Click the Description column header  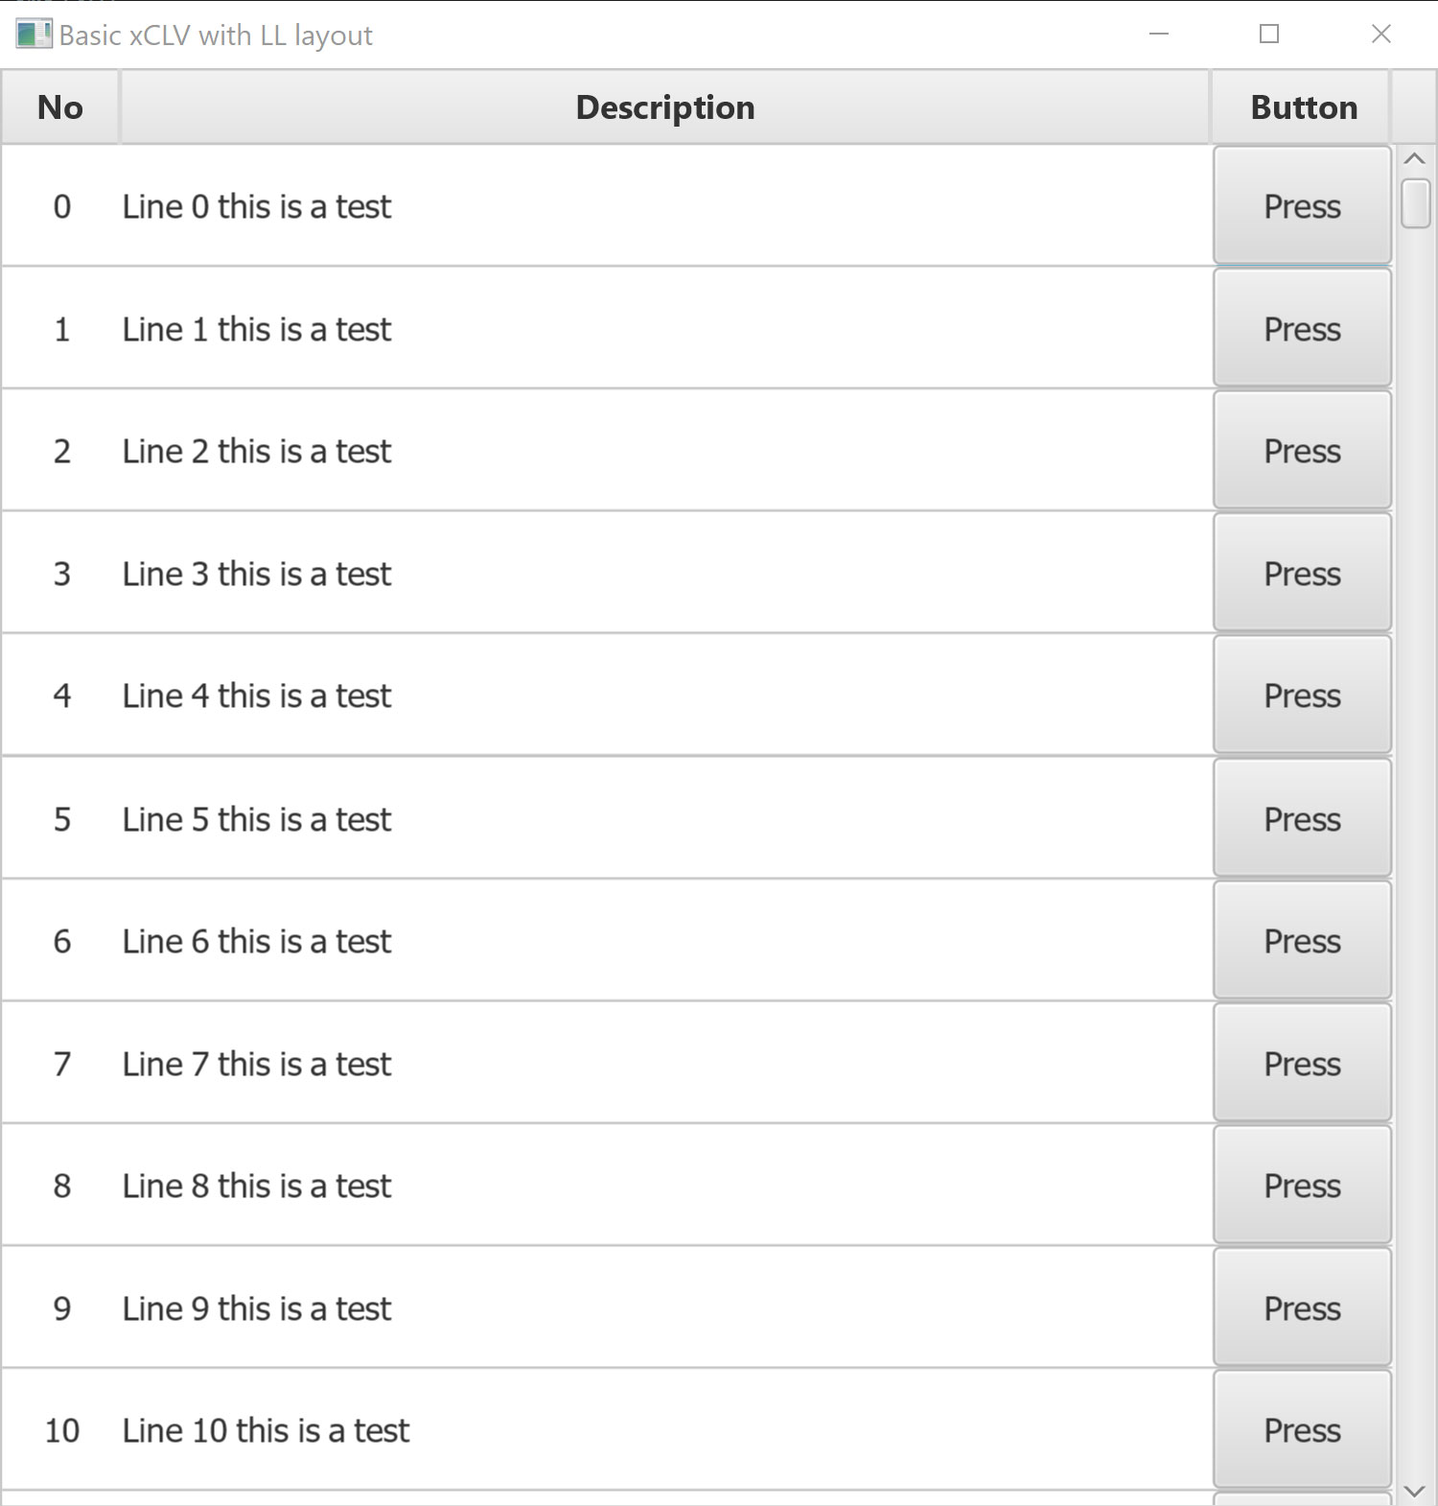coord(664,107)
